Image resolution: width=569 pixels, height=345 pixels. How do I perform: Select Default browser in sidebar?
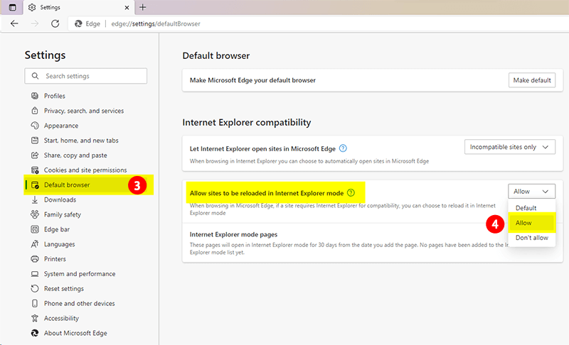coord(67,185)
